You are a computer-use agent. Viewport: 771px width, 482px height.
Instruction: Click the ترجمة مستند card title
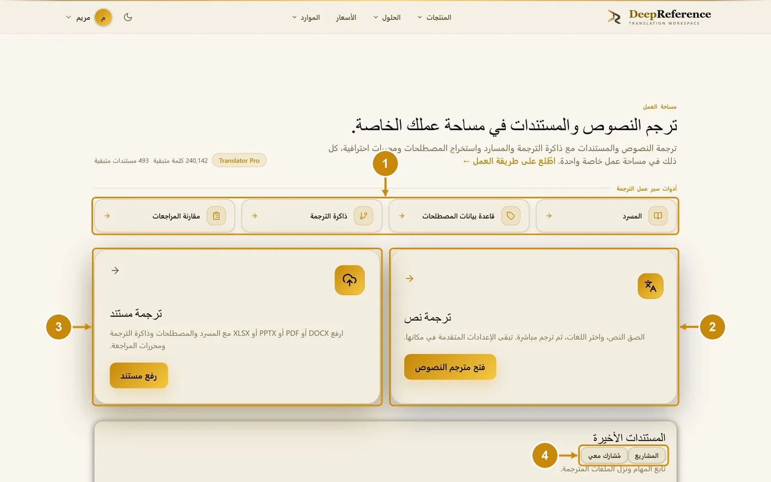coord(136,313)
